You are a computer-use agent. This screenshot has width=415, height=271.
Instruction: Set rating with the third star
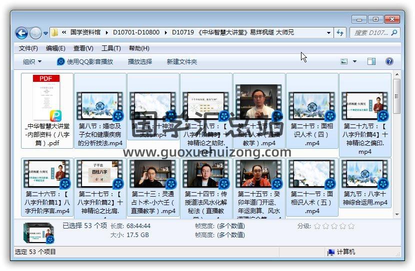coord(334,226)
